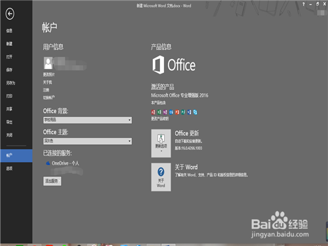
Task: Open 导出 (Export) in the sidebar
Action: [x=9, y=122]
